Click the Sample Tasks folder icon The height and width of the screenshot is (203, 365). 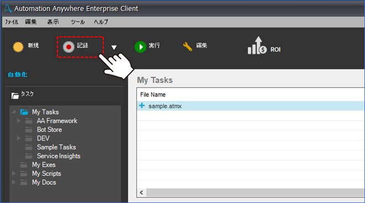click(29, 147)
